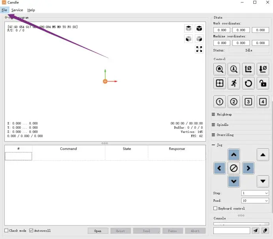Click the Command column header
273x239 pixels.
tap(69, 149)
